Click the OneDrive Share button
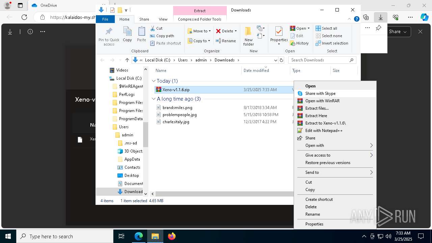The image size is (432, 243). [x=398, y=32]
